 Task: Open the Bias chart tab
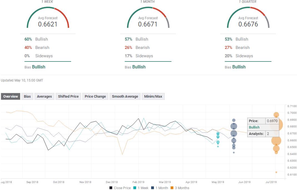[x=27, y=97]
